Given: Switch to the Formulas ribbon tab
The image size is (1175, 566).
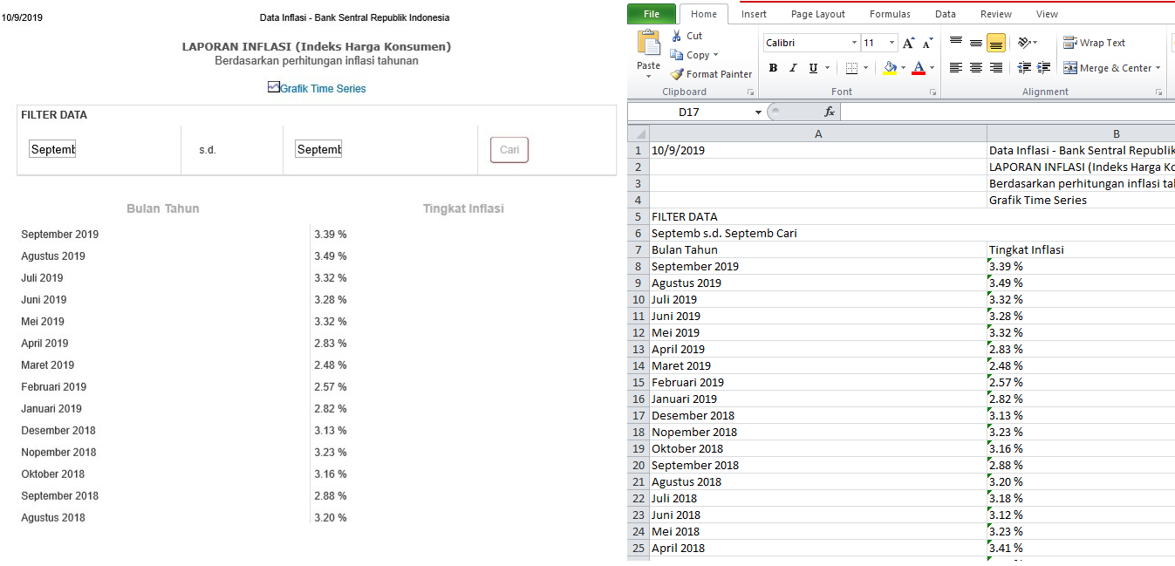Looking at the screenshot, I should [889, 13].
